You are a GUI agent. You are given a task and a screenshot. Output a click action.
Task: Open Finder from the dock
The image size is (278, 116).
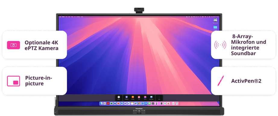tap(101, 103)
